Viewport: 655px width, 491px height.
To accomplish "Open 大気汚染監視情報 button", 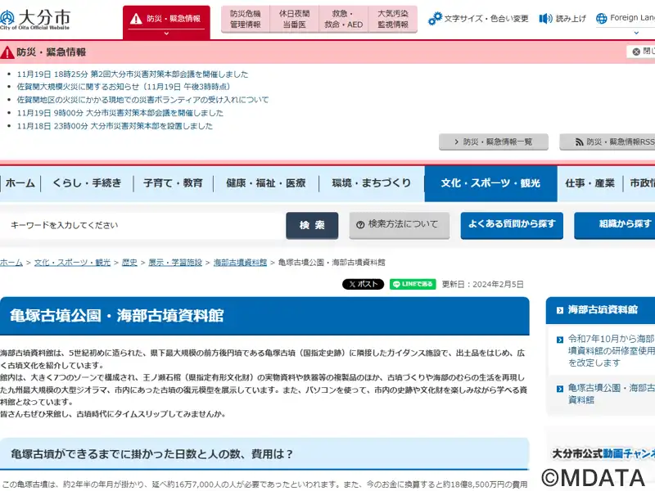I will [393, 19].
